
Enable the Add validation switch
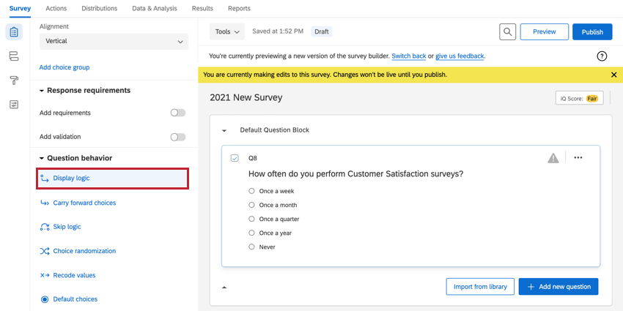pyautogui.click(x=177, y=137)
